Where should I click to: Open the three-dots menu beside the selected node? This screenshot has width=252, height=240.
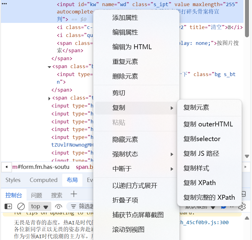pyautogui.click(x=4, y=4)
